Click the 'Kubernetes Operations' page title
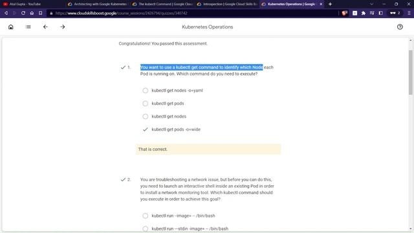 [207, 27]
